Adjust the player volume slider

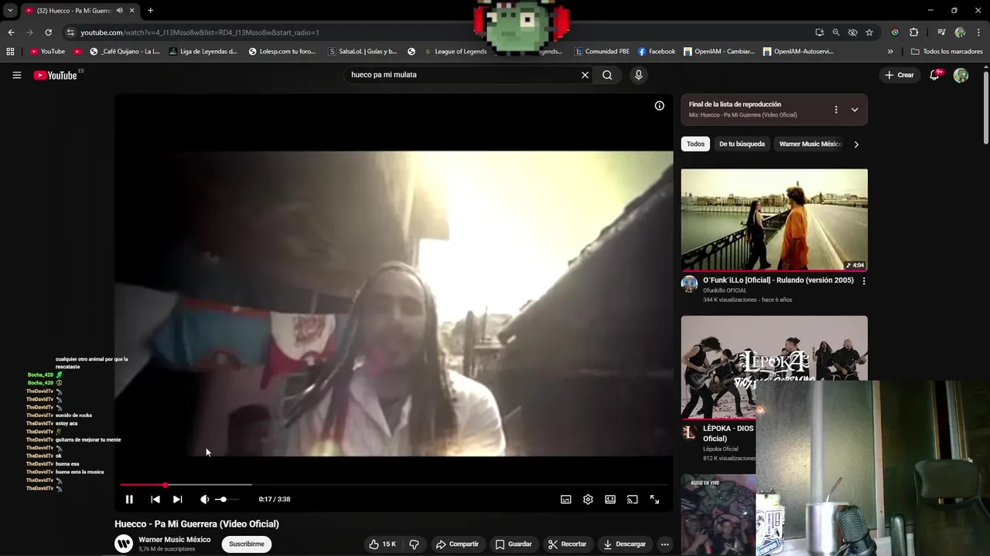[227, 500]
